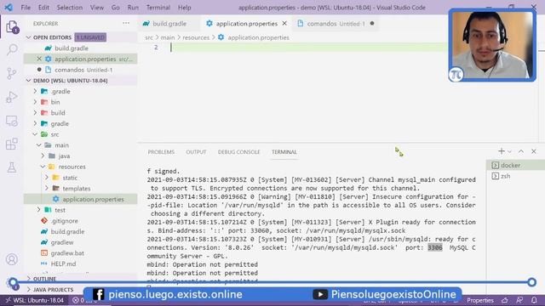The image size is (545, 306).
Task: Click the feedback icon in status bar
Action: pos(519,300)
